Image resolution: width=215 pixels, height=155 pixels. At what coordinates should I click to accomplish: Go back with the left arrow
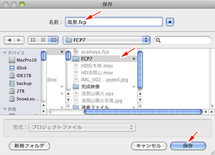click(9, 40)
